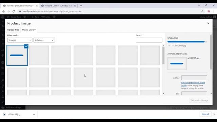
Task: Click the lock site info icon
Action: (20, 11)
